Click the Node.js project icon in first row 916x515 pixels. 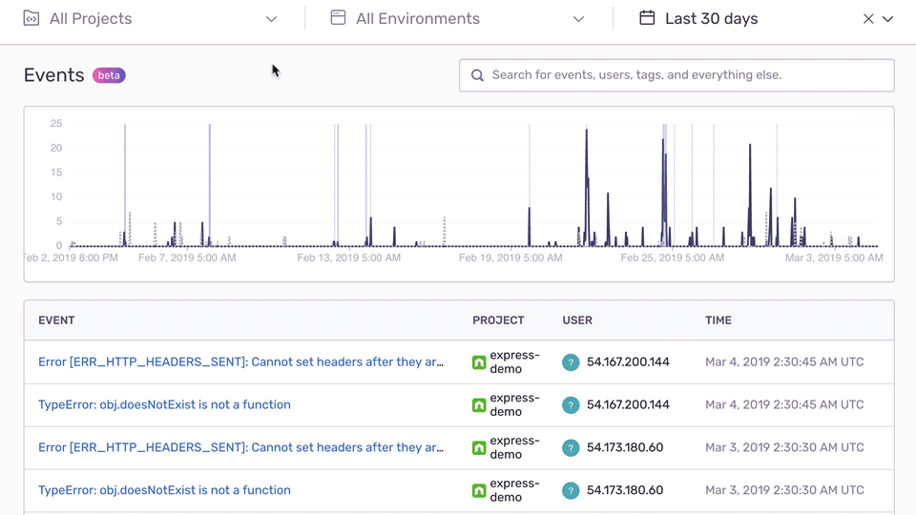(x=479, y=362)
